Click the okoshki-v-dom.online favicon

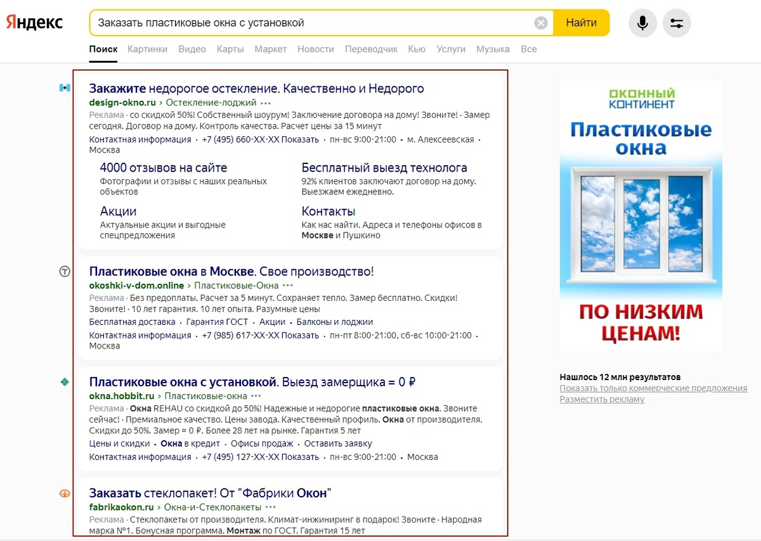[65, 272]
